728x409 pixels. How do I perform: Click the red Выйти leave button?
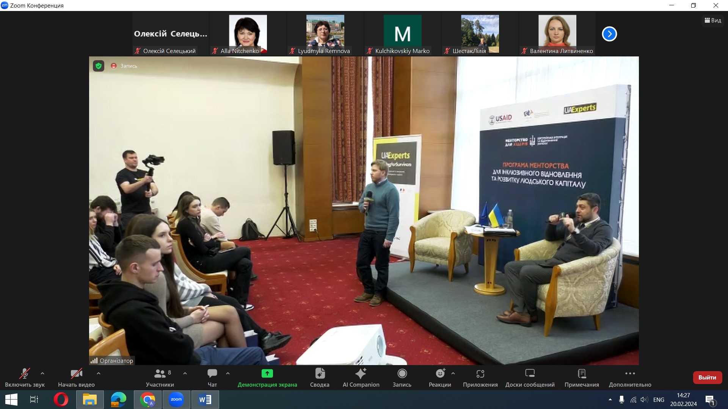[x=707, y=378]
